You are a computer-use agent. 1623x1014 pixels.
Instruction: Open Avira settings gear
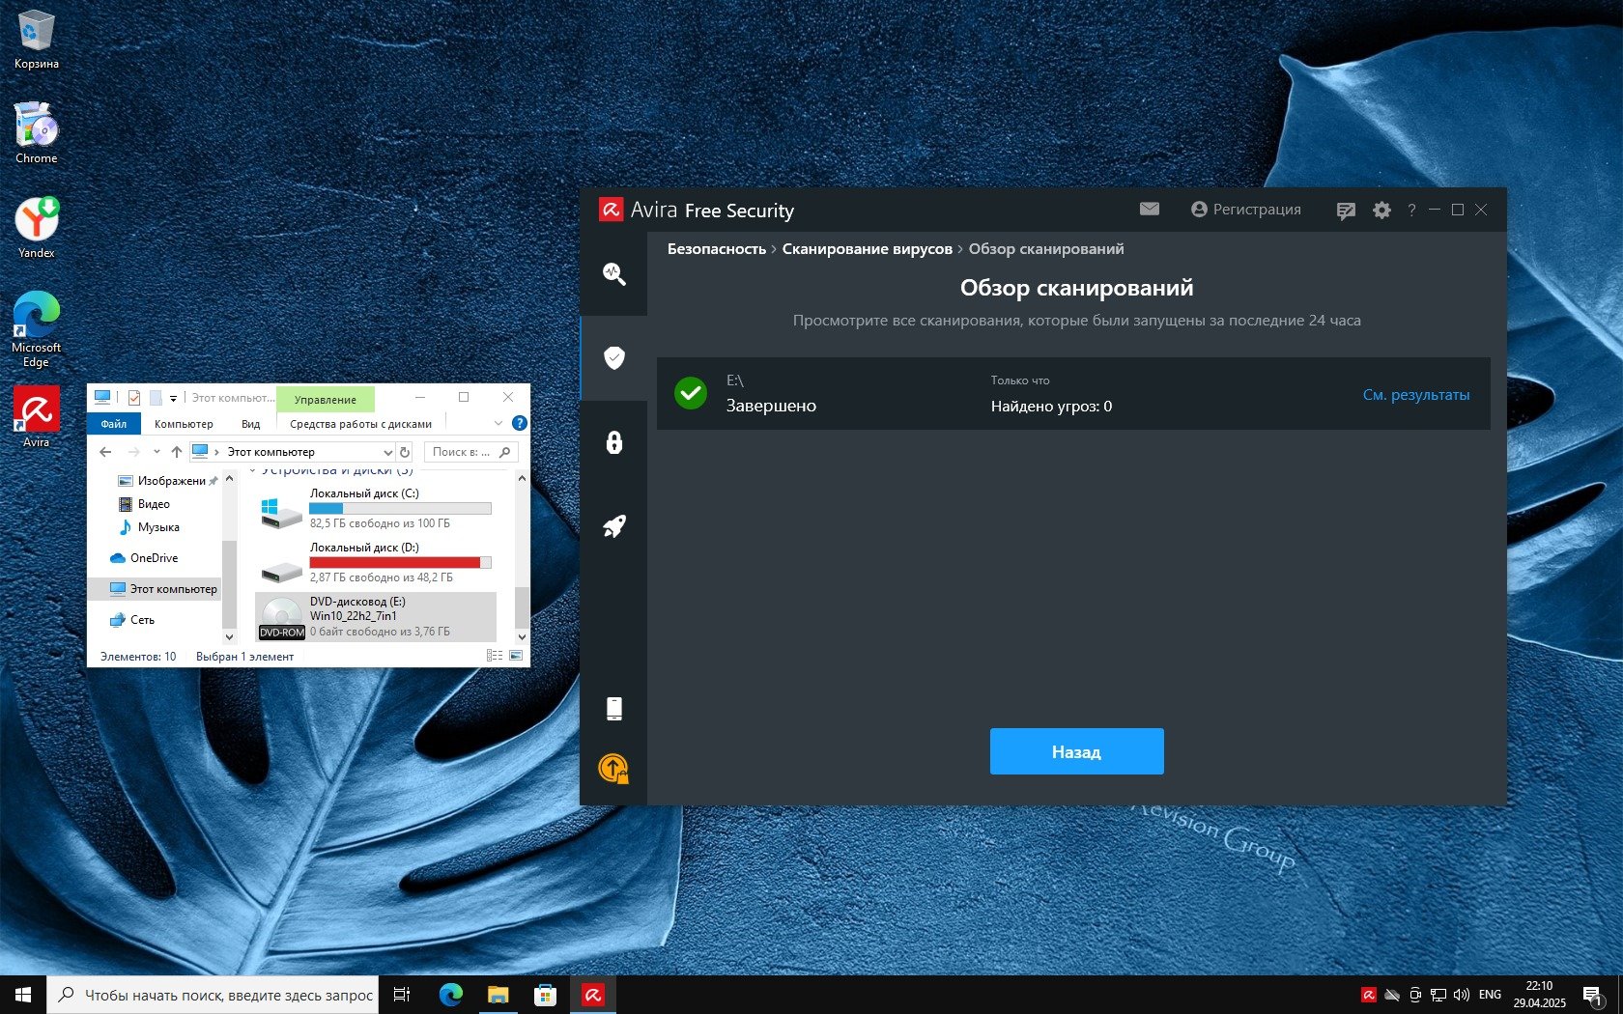(x=1381, y=210)
